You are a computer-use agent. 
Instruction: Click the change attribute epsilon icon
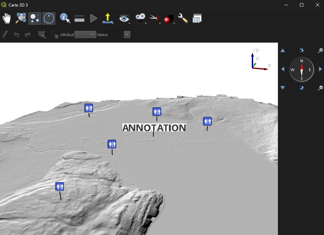pos(55,35)
